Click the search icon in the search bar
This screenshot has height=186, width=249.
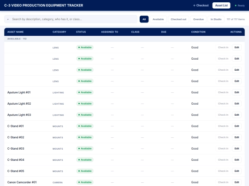(8, 19)
